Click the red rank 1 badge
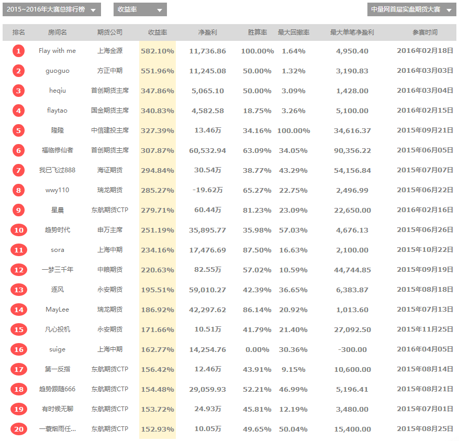 coord(18,51)
